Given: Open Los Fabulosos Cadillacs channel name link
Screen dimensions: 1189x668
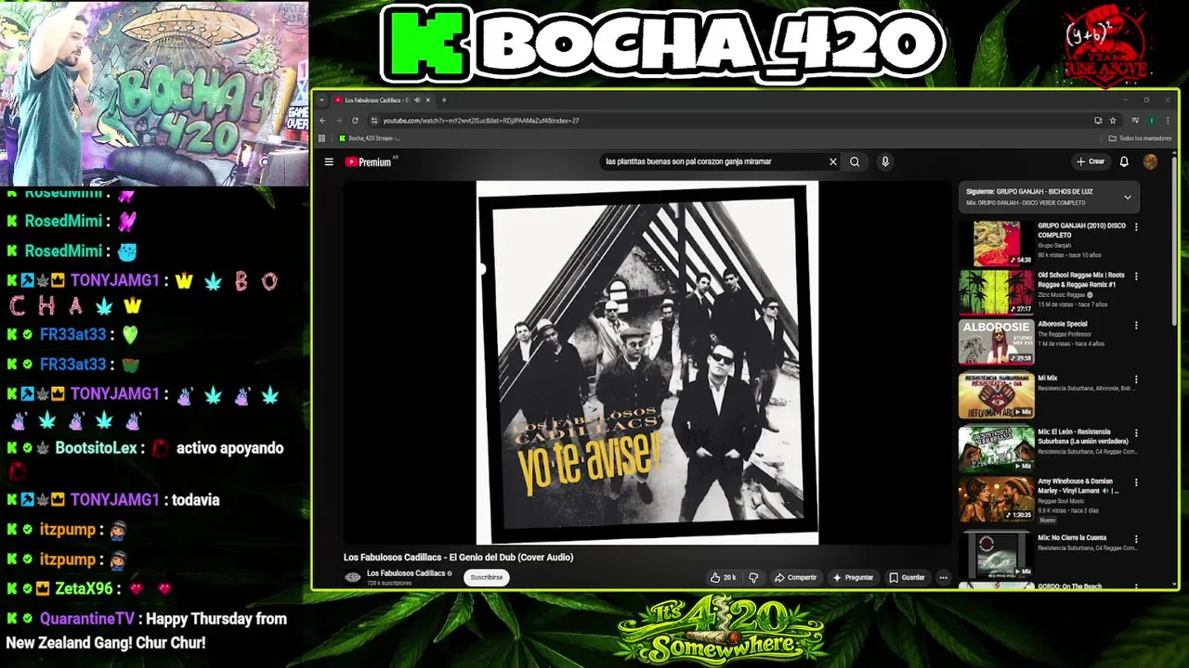Looking at the screenshot, I should pos(406,573).
